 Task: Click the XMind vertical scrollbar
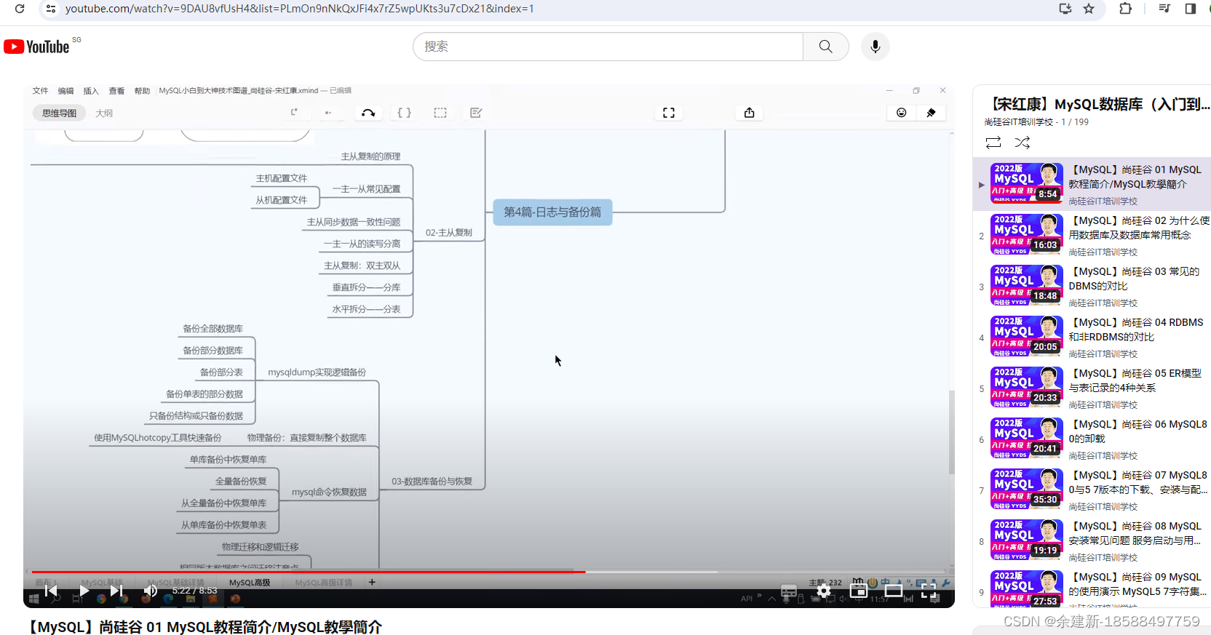(x=951, y=433)
